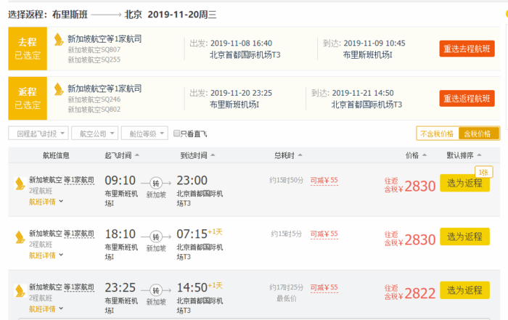
Task: Expand flight details (航班详情) for 09:10 flight
Action: 46,202
